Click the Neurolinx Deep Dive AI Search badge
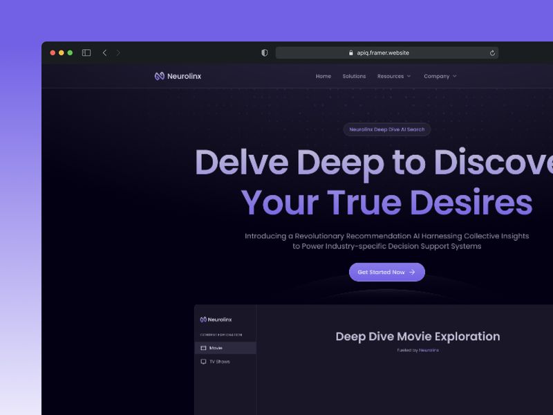 (387, 129)
